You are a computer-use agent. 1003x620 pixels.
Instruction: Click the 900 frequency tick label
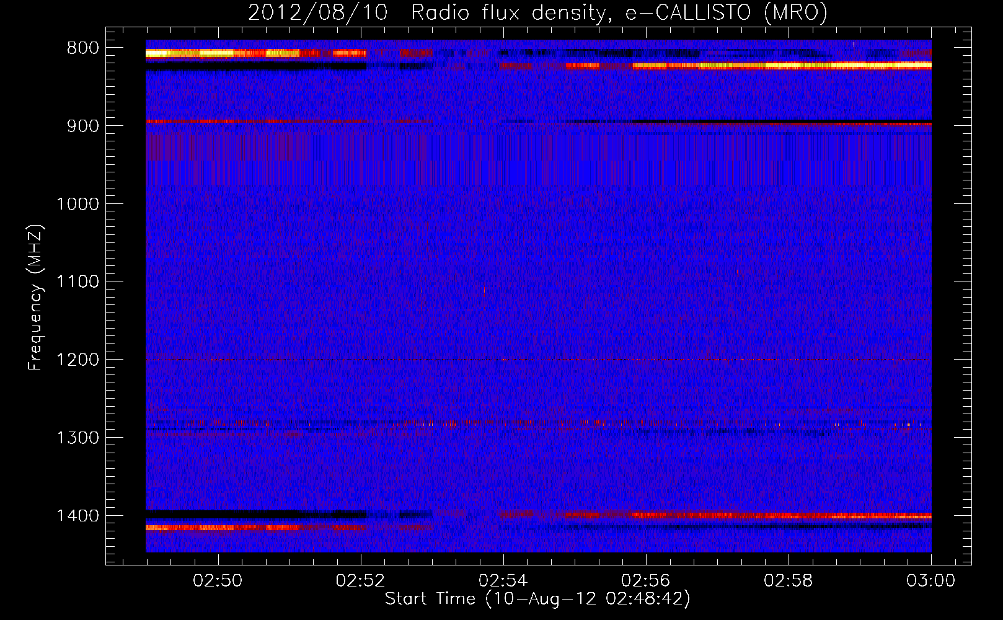[x=82, y=126]
